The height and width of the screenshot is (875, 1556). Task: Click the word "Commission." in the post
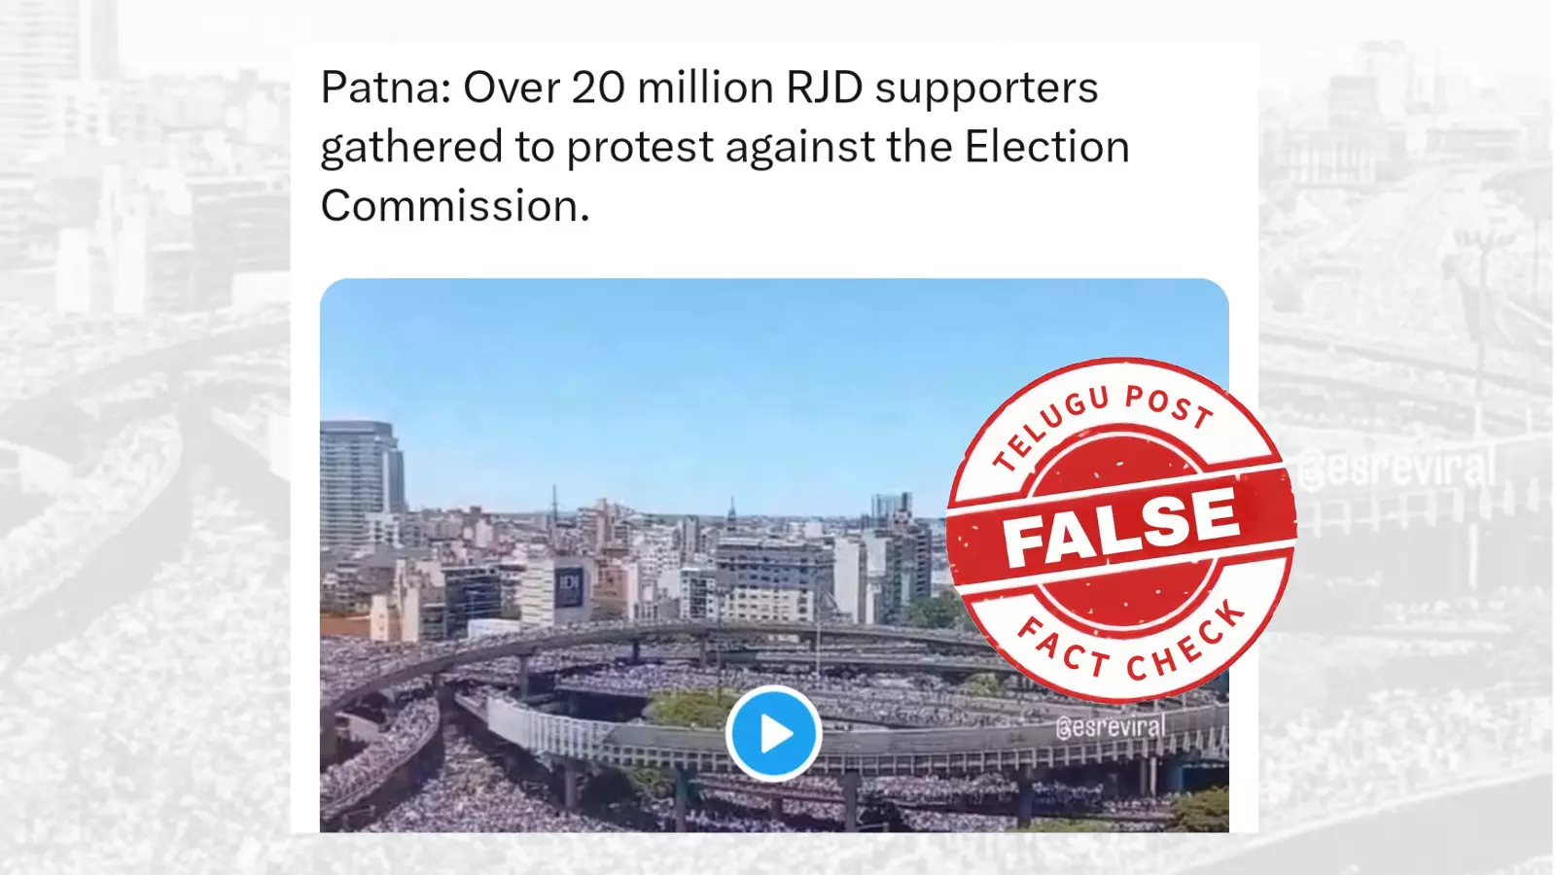pos(455,206)
